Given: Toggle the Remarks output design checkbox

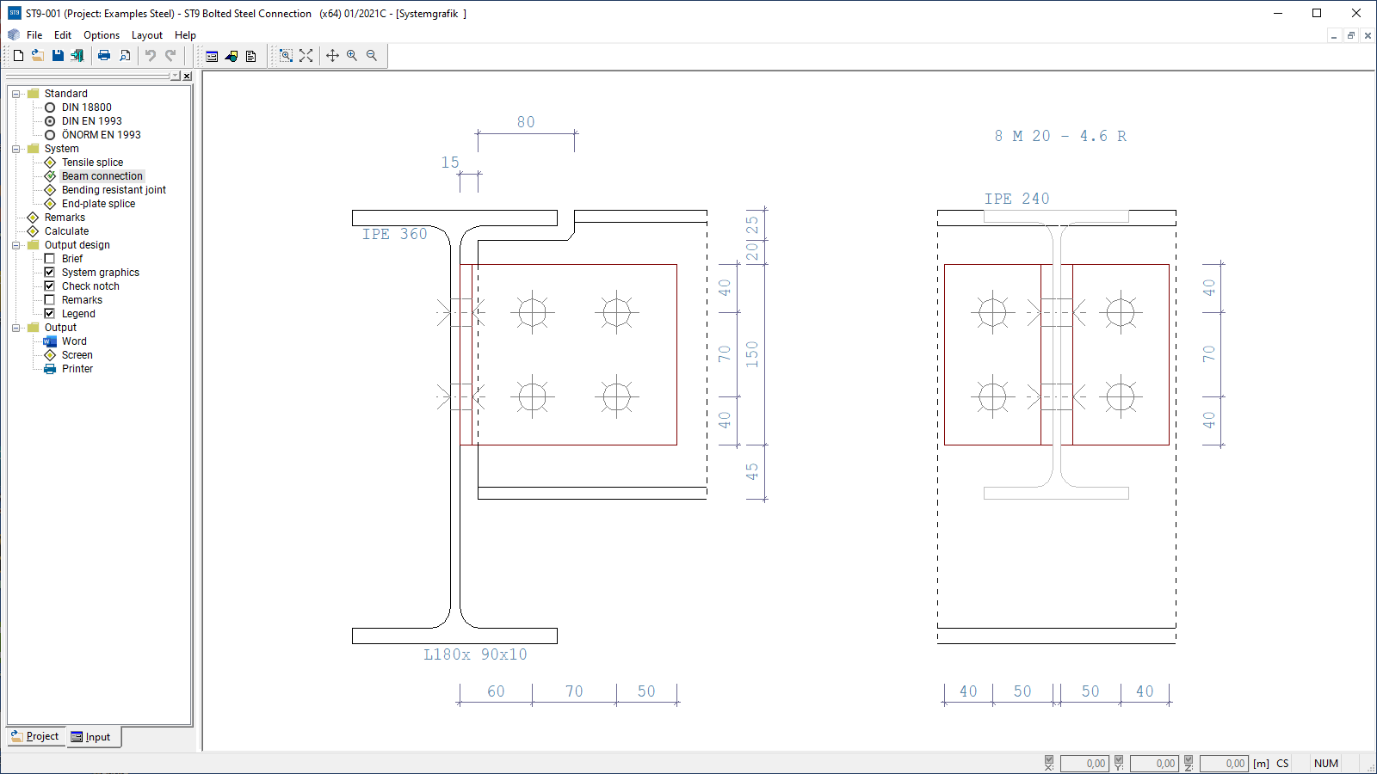Looking at the screenshot, I should (50, 300).
